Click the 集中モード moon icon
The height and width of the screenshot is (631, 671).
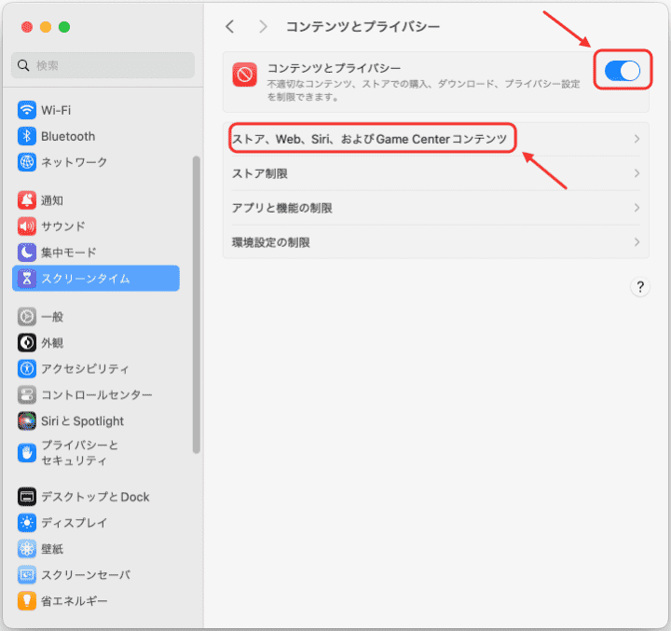tap(26, 253)
